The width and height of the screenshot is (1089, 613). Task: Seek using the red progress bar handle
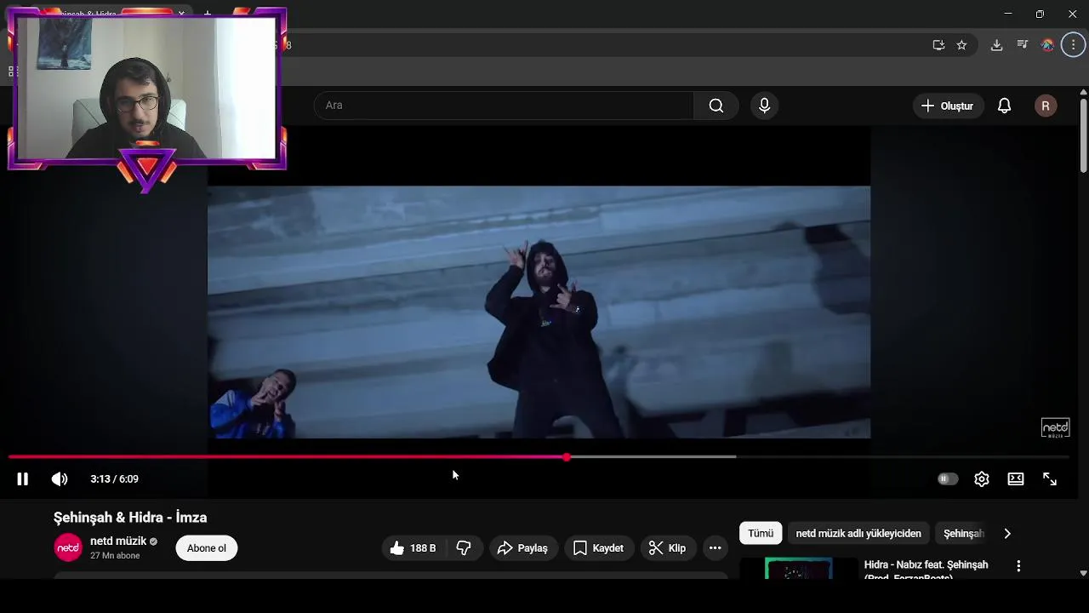(x=567, y=457)
